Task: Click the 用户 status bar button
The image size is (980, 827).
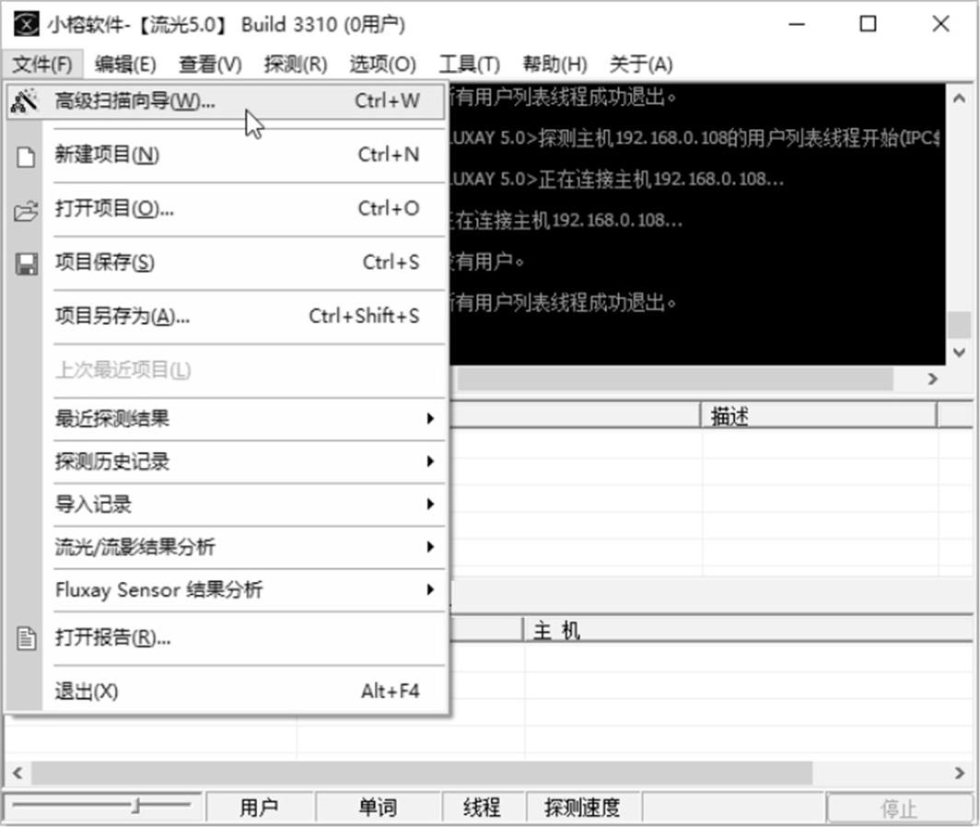Action: coord(259,808)
